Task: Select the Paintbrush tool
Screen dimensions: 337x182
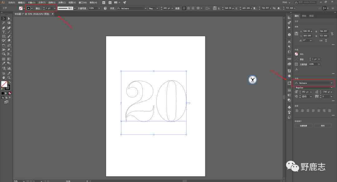Action: click(9, 36)
